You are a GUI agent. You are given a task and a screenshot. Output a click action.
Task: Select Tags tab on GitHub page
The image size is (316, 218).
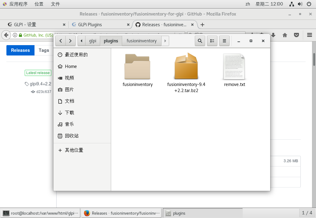pos(44,50)
